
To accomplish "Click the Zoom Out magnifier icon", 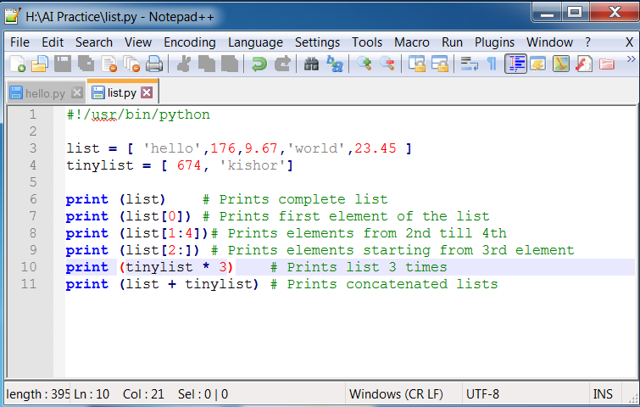I will [x=387, y=64].
